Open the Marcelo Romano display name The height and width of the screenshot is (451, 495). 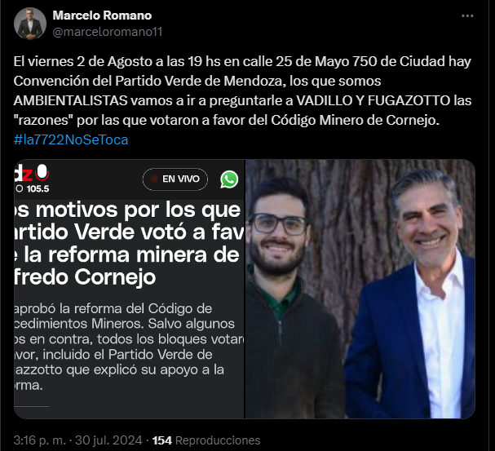point(102,15)
